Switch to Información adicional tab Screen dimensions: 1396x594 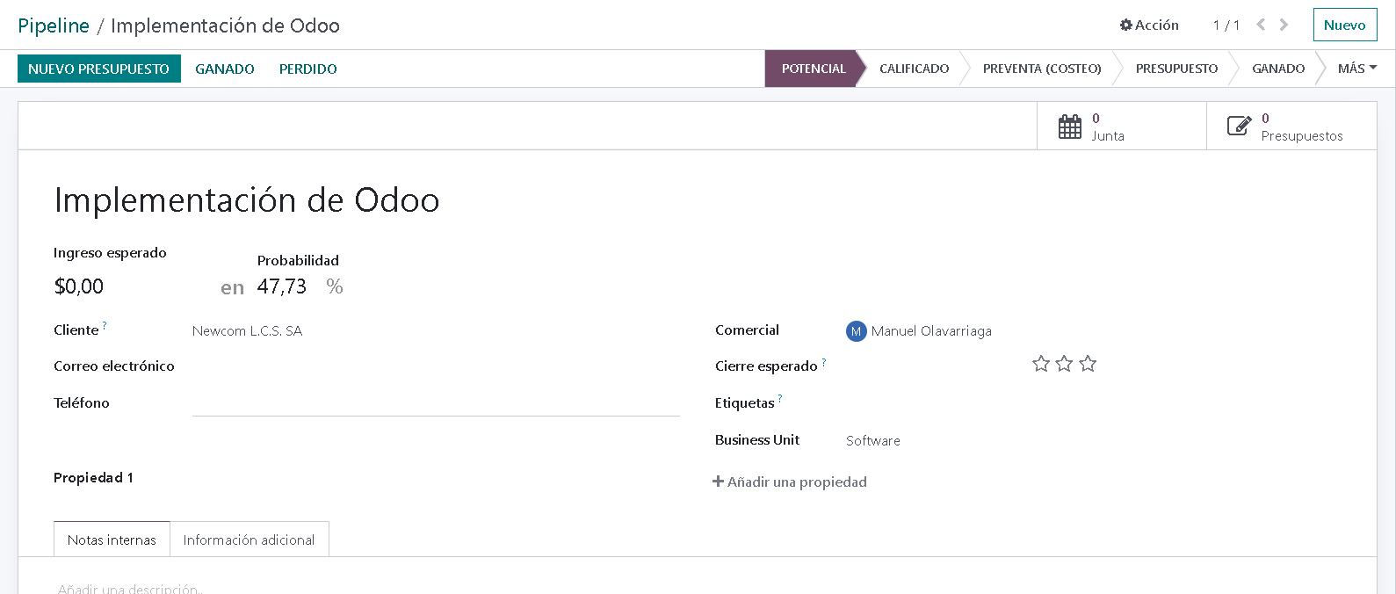(249, 540)
